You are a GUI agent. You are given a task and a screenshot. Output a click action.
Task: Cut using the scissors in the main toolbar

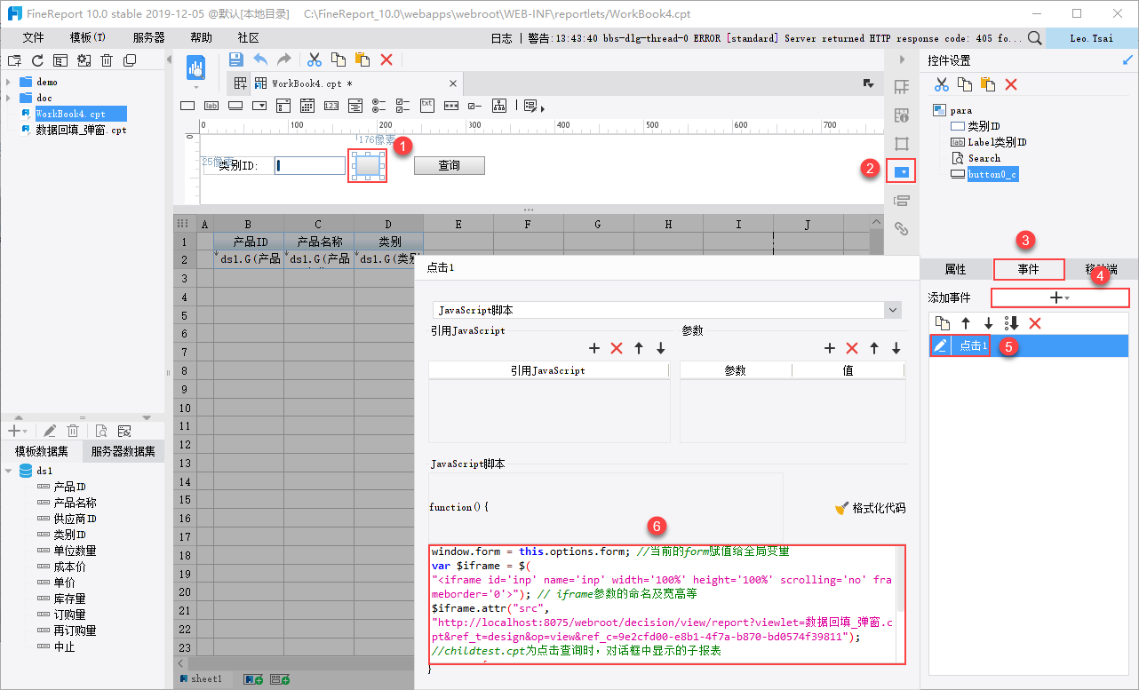pyautogui.click(x=315, y=59)
